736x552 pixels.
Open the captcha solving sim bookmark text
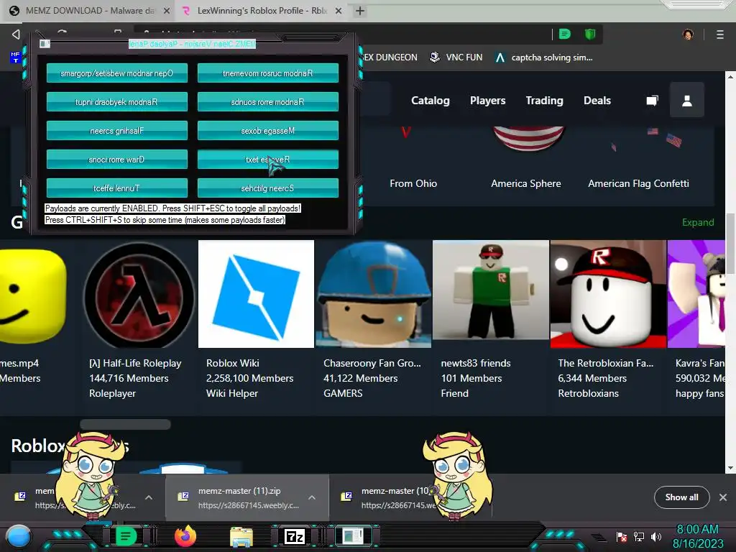[551, 57]
